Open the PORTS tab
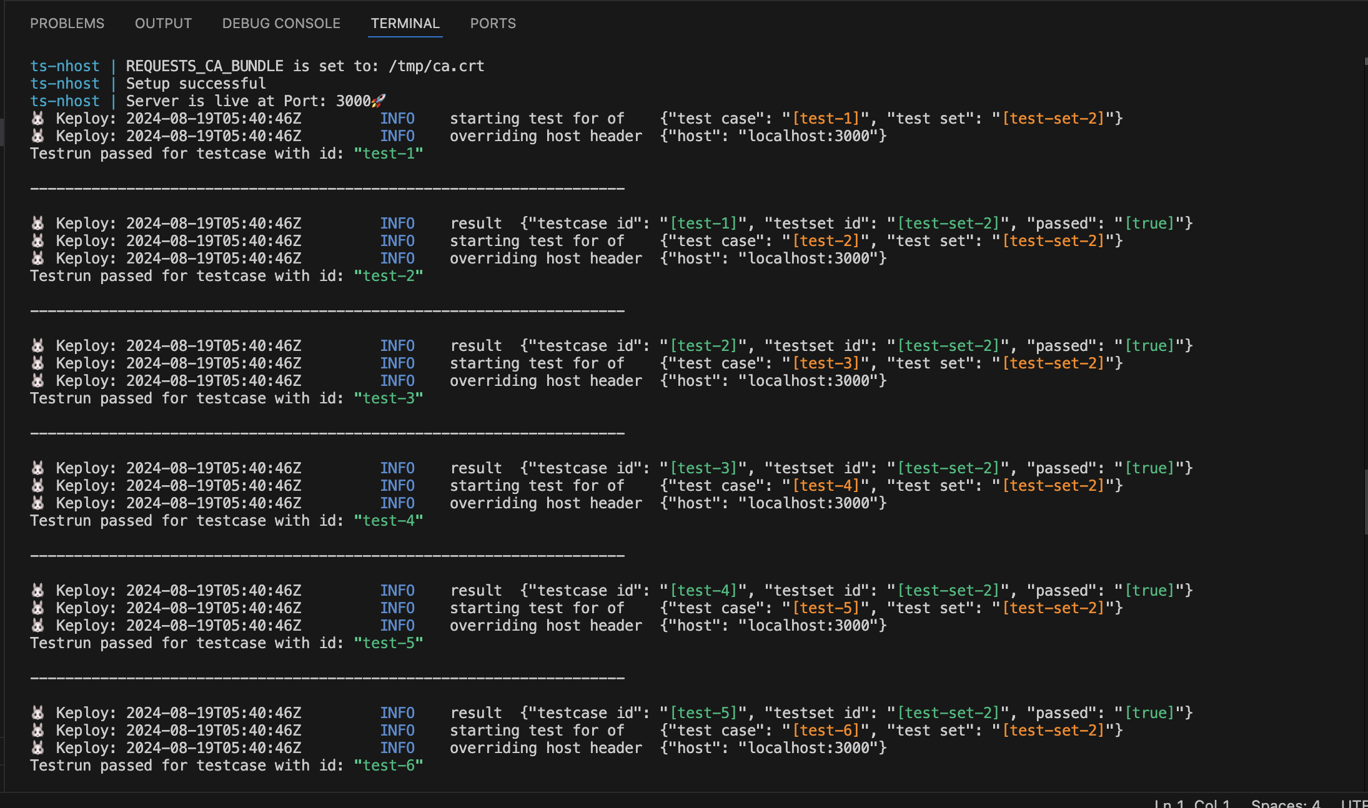The height and width of the screenshot is (808, 1368). click(493, 23)
